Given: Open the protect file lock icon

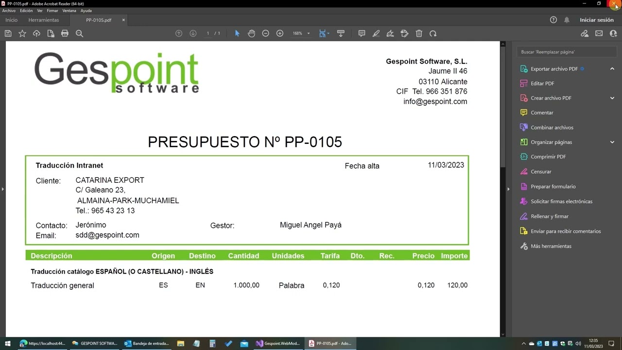Looking at the screenshot, I should click(x=51, y=34).
